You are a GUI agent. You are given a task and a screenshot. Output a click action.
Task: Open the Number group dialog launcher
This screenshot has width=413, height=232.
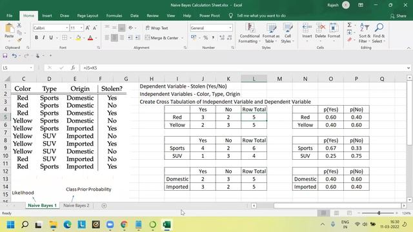pos(232,48)
